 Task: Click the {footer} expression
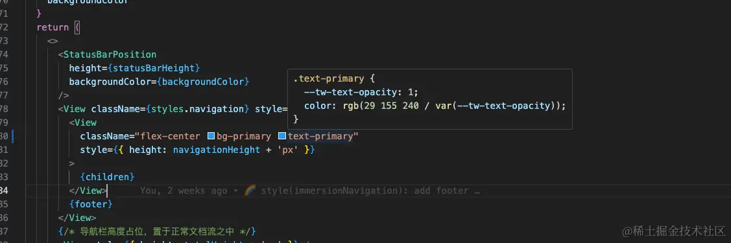pyautogui.click(x=91, y=204)
